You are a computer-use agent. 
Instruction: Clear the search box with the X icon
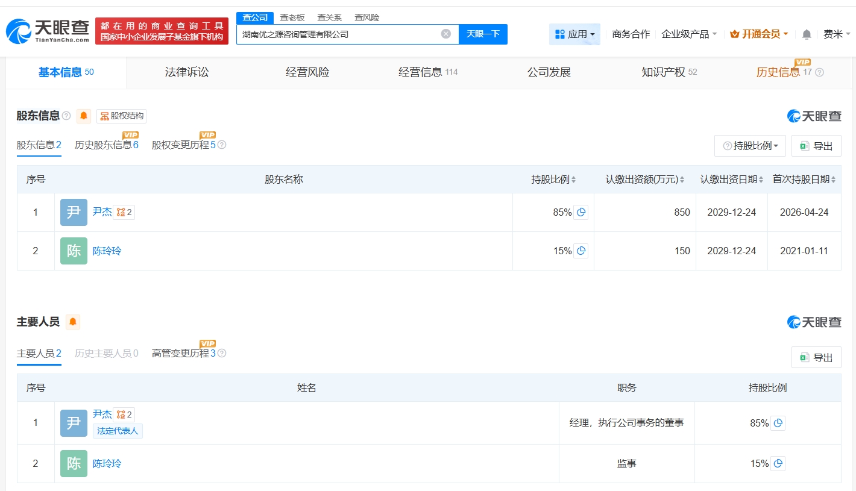point(445,34)
